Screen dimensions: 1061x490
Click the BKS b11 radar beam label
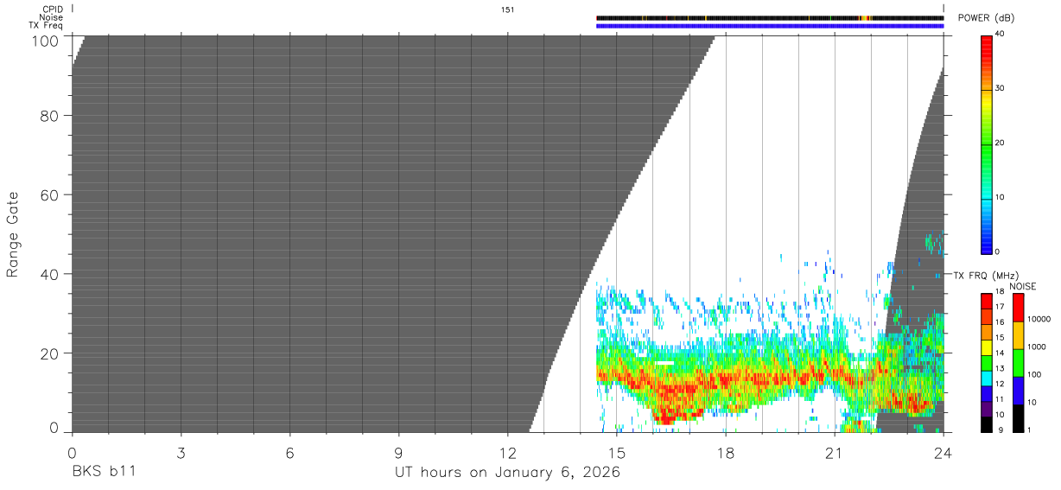(105, 473)
